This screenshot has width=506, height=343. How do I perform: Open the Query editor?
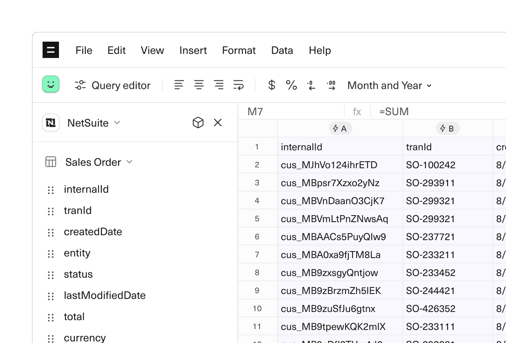click(x=113, y=85)
